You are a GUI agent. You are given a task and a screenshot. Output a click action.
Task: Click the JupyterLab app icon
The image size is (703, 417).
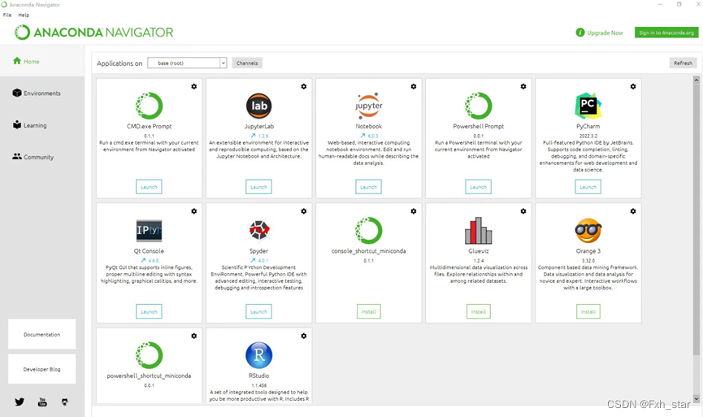(258, 106)
